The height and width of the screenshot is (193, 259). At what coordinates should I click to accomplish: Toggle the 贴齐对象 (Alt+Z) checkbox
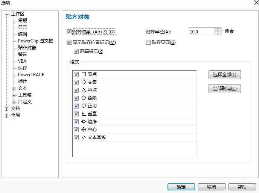pyautogui.click(x=69, y=32)
